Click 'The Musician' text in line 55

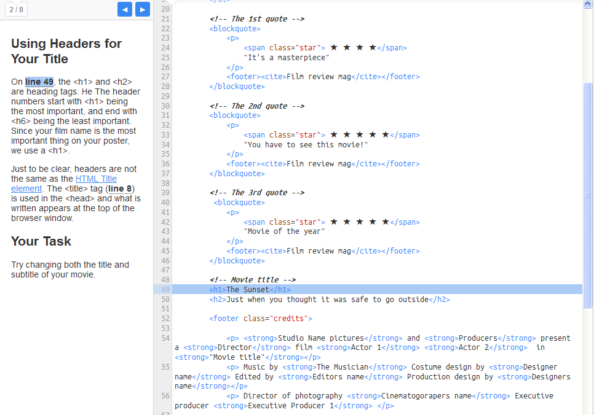point(343,367)
